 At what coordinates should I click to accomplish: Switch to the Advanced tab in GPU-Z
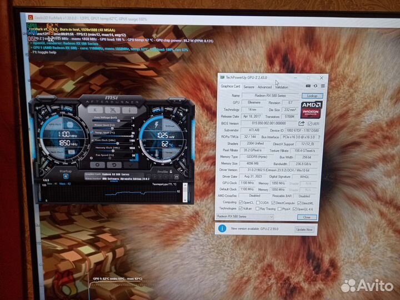264,87
